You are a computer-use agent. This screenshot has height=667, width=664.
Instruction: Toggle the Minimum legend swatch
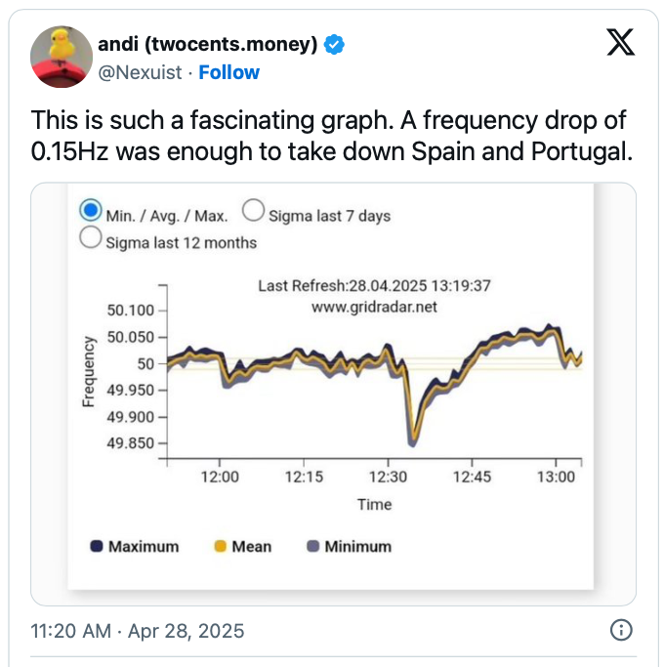pos(313,547)
